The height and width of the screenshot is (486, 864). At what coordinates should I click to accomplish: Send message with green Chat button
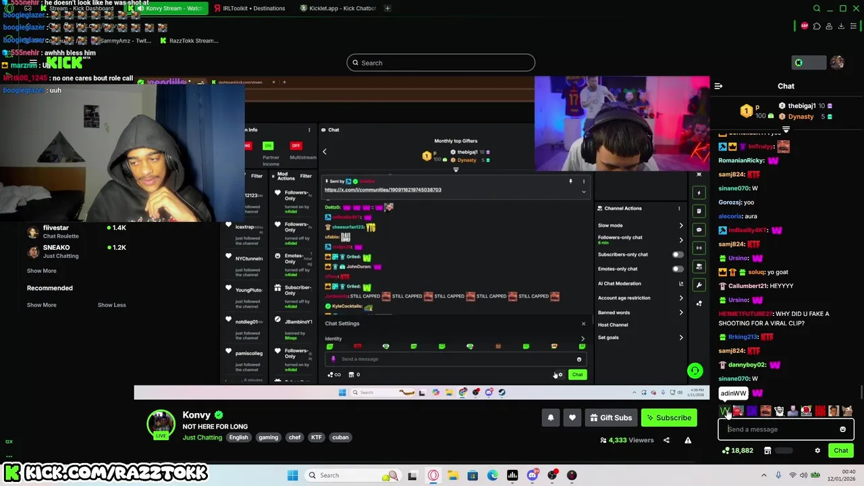coord(840,450)
